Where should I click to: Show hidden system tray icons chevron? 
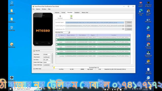130,89
